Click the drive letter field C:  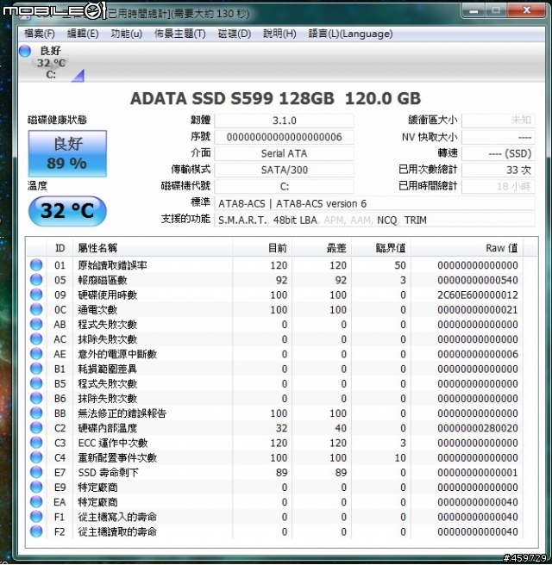[284, 186]
